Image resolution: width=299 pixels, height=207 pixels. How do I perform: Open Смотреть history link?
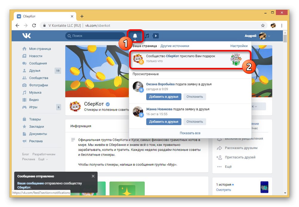point(223,190)
